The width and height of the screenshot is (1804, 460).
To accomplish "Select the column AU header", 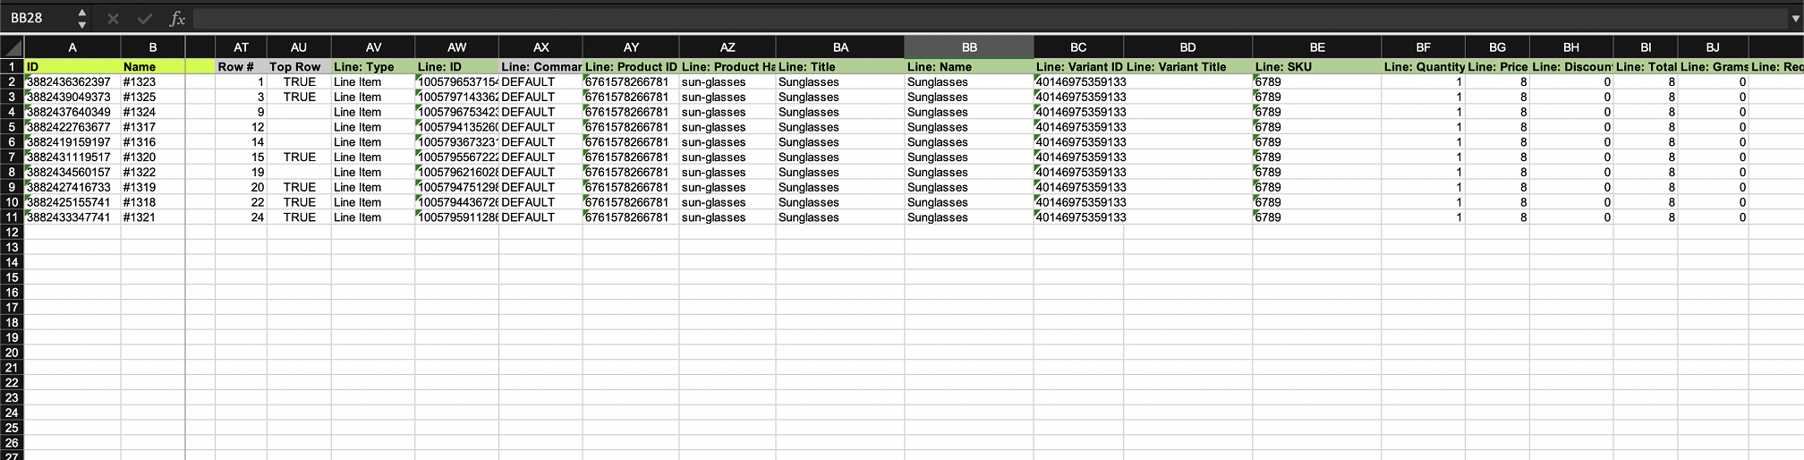I will 298,47.
